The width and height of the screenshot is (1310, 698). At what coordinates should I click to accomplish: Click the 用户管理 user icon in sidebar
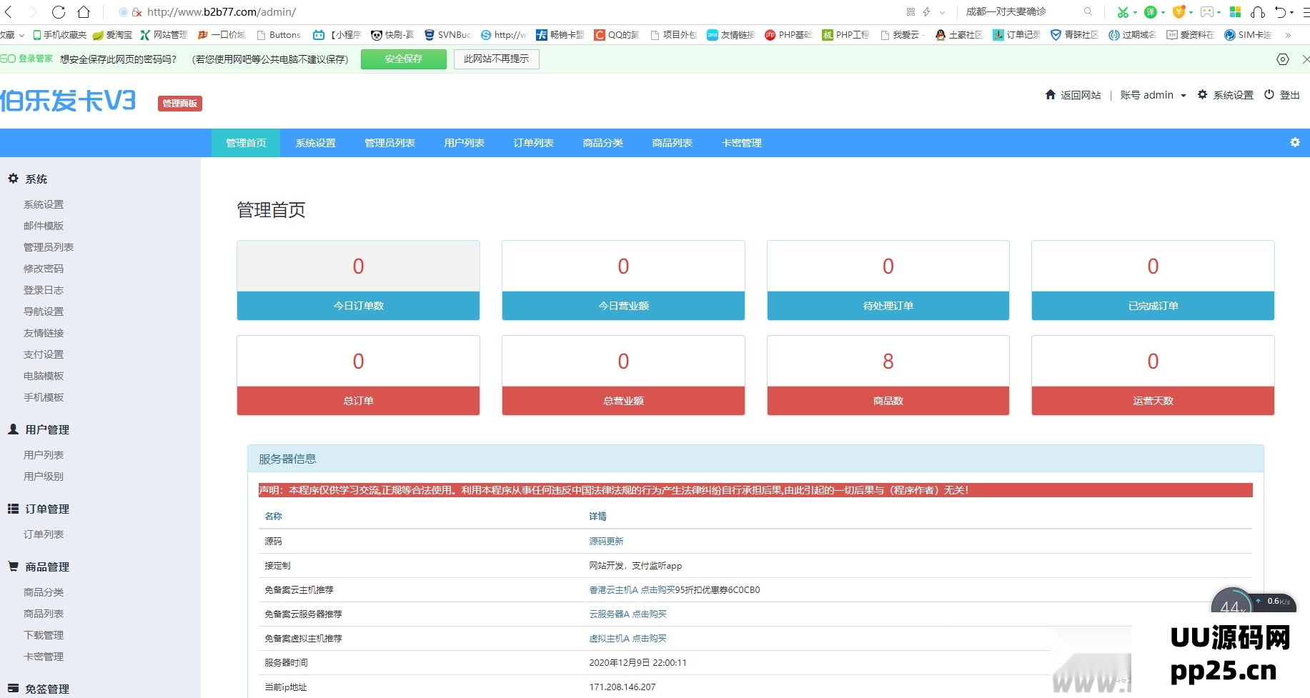pyautogui.click(x=12, y=429)
